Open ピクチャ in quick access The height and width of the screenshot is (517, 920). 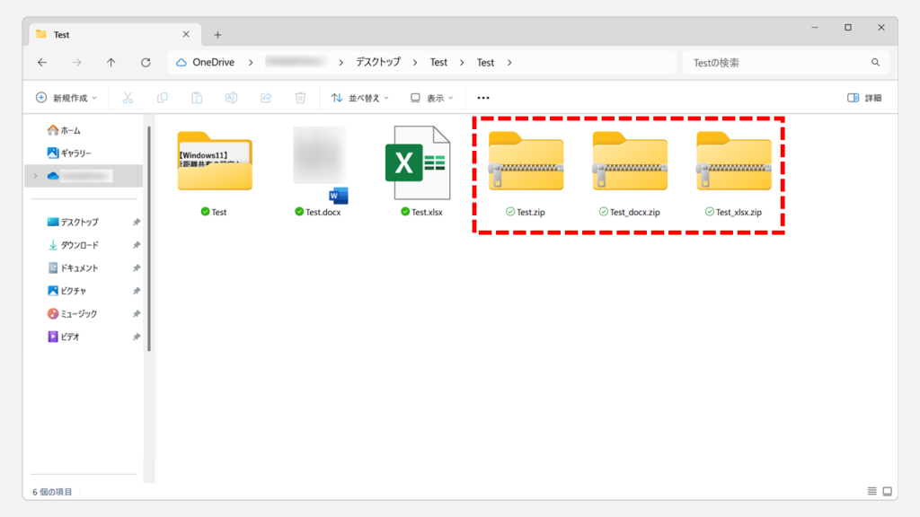point(66,291)
